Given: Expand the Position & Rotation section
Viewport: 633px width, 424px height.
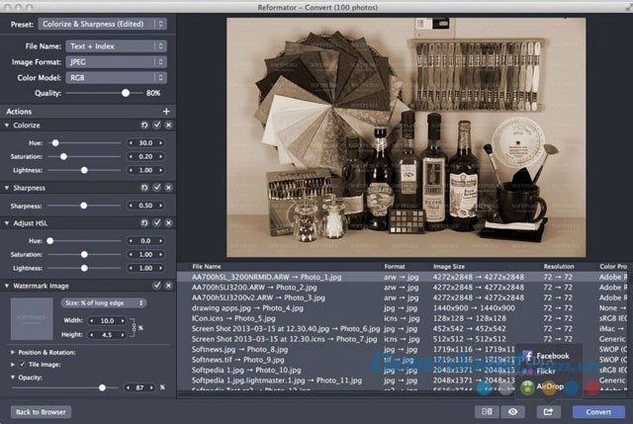Looking at the screenshot, I should [x=12, y=352].
